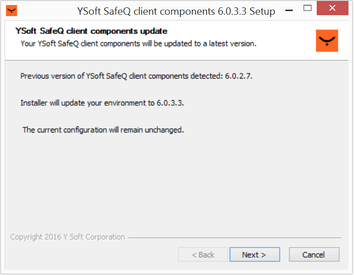Maximize the Setup window

[308, 8]
